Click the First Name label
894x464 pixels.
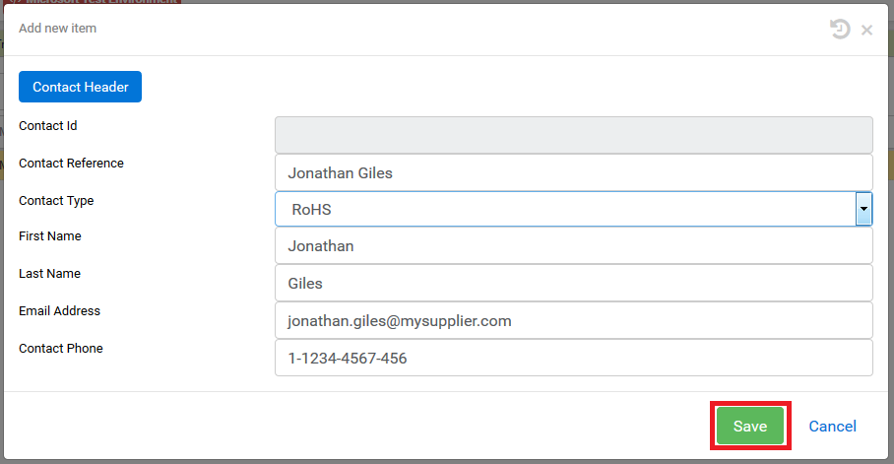tap(50, 236)
